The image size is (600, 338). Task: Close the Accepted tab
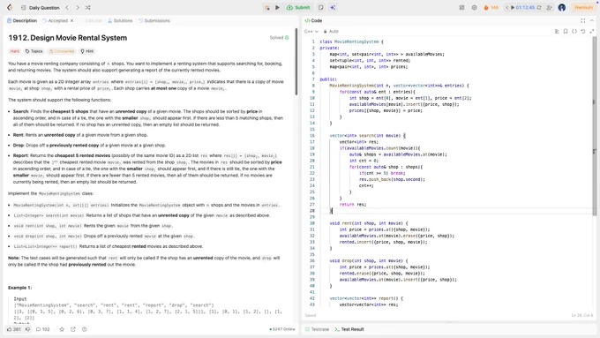(71, 20)
